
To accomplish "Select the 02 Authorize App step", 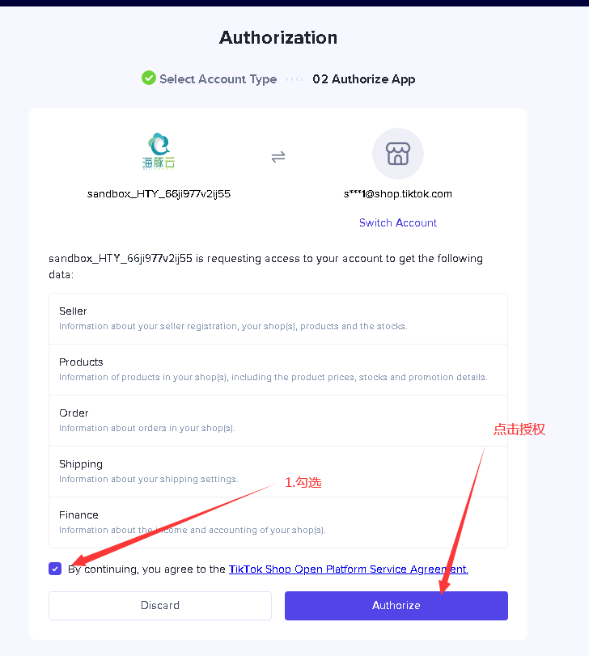I will (364, 79).
